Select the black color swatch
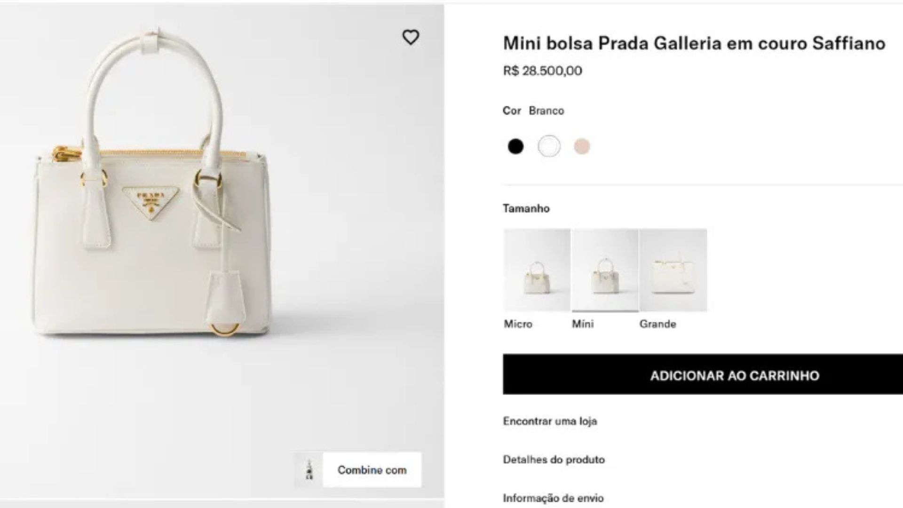This screenshot has width=903, height=508. point(515,146)
